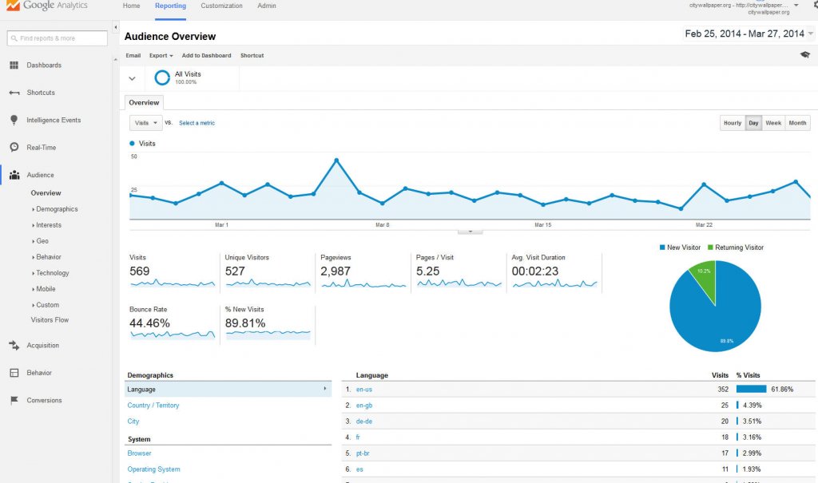Viewport: 818px width, 483px height.
Task: Switch chart granularity to Hourly
Action: pyautogui.click(x=732, y=123)
